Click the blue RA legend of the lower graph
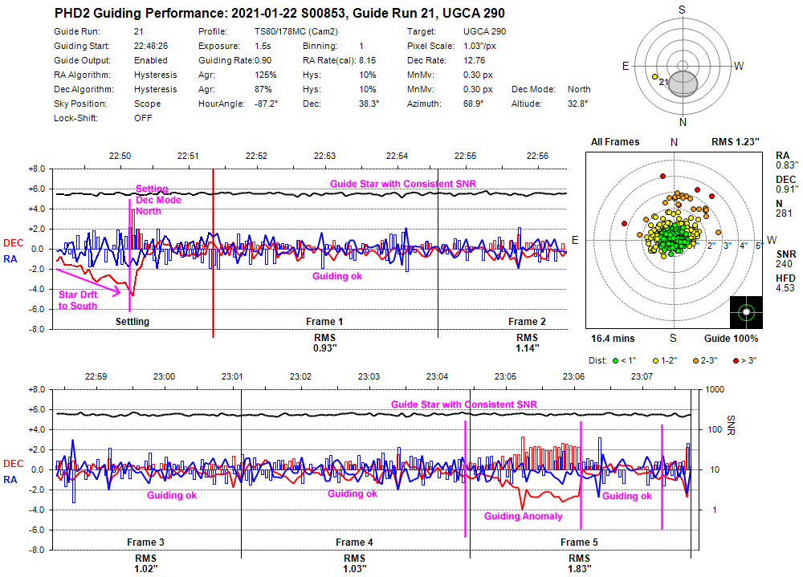 click(x=10, y=480)
